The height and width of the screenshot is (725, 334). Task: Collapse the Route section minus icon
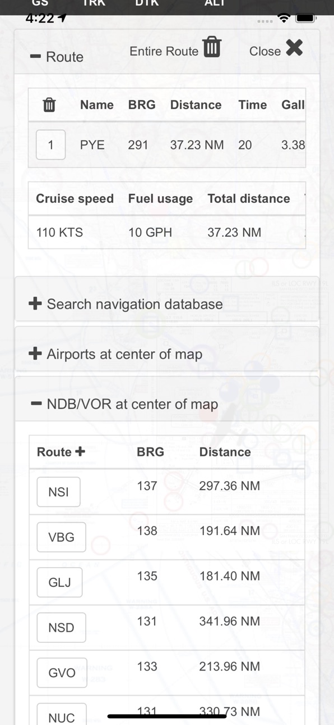tap(35, 57)
